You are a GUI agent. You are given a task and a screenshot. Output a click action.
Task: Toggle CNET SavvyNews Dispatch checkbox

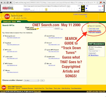[x=89, y=47]
